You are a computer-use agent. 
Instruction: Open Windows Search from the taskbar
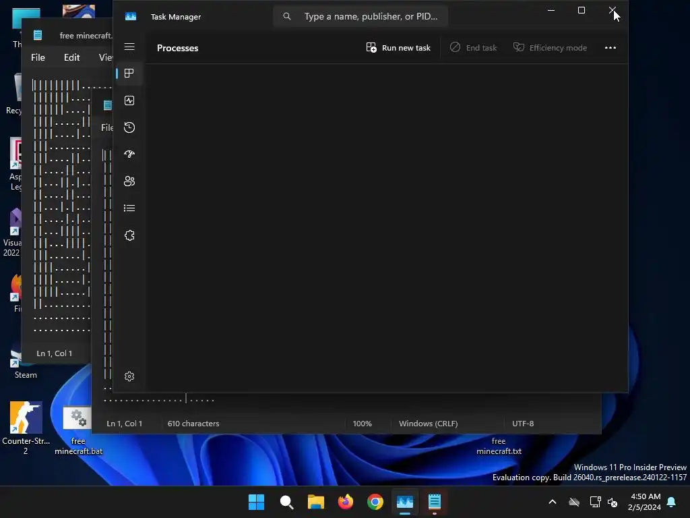point(286,502)
